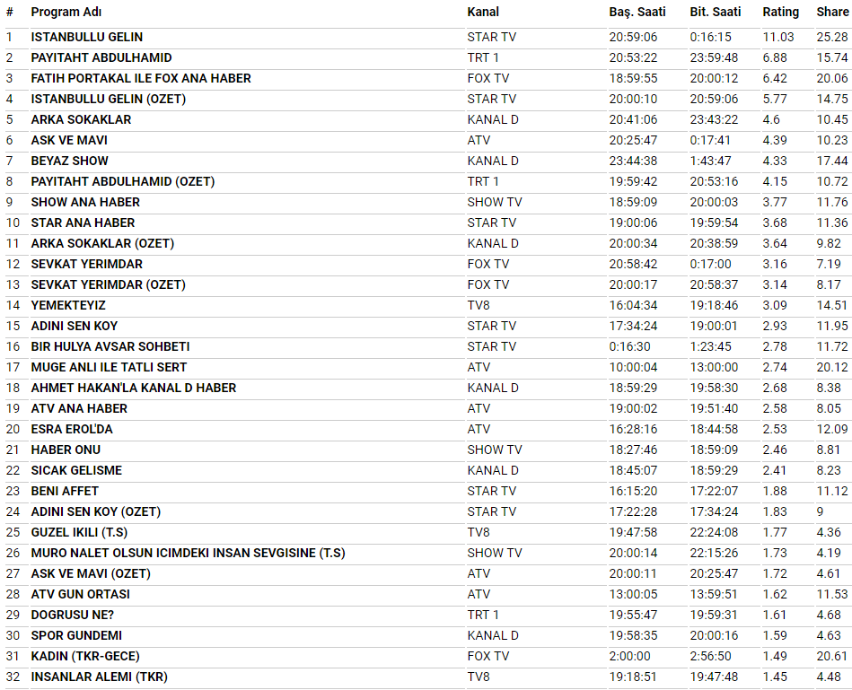Image resolution: width=852 pixels, height=690 pixels.
Task: Open PAYITAHT ABDULHAMID (OZET) program entry
Action: (x=123, y=181)
